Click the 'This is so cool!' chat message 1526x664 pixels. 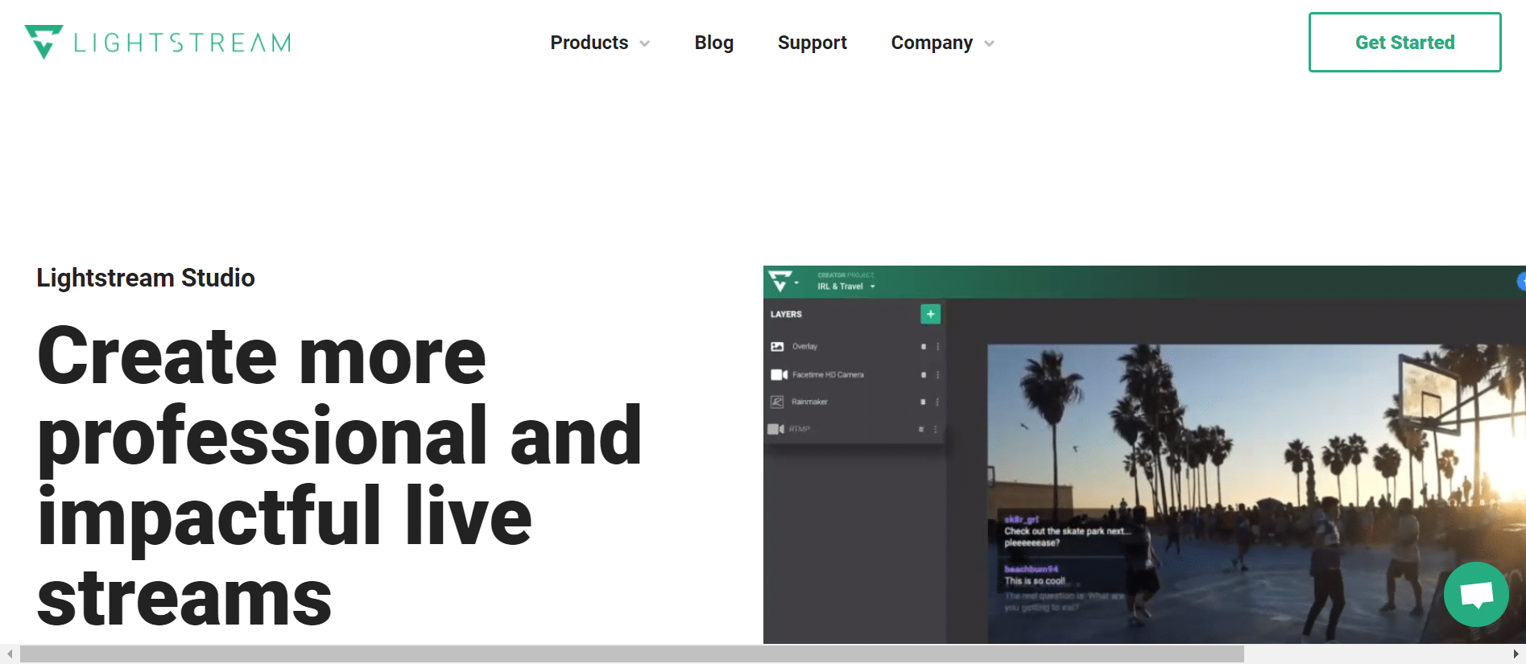[1035, 581]
